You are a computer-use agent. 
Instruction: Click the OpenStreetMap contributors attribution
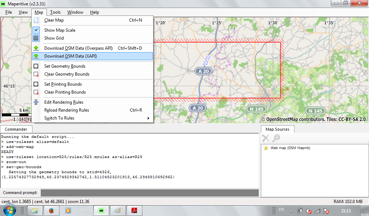click(314, 120)
